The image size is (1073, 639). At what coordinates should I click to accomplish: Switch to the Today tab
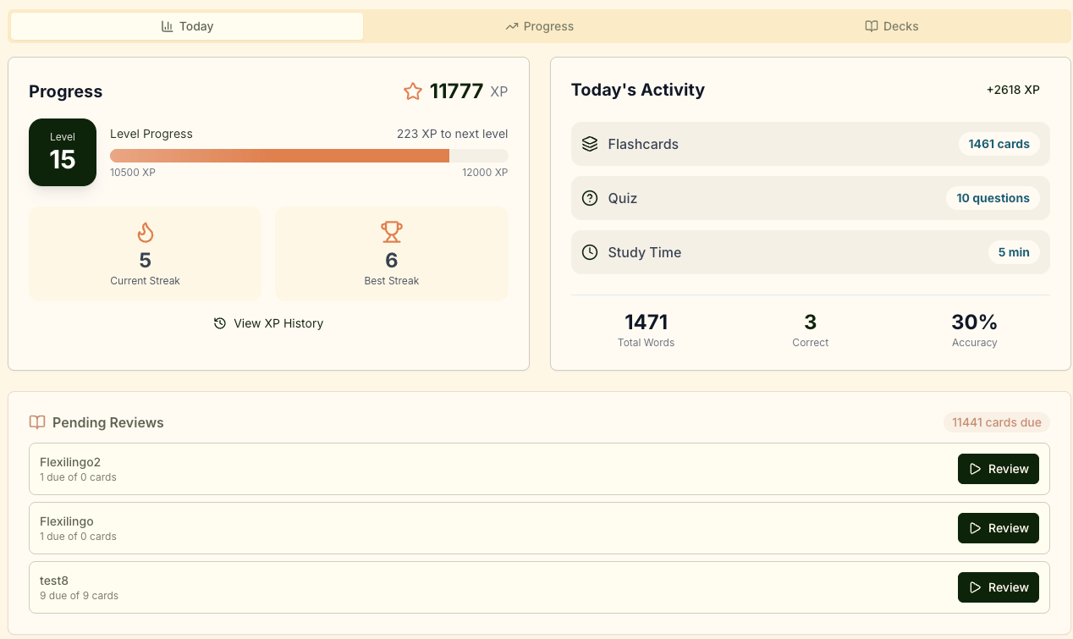tap(187, 26)
